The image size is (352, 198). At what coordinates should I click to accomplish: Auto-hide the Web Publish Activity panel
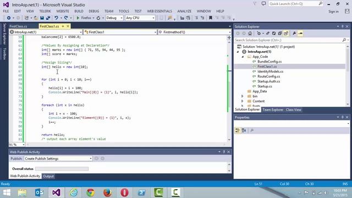pos(224,152)
